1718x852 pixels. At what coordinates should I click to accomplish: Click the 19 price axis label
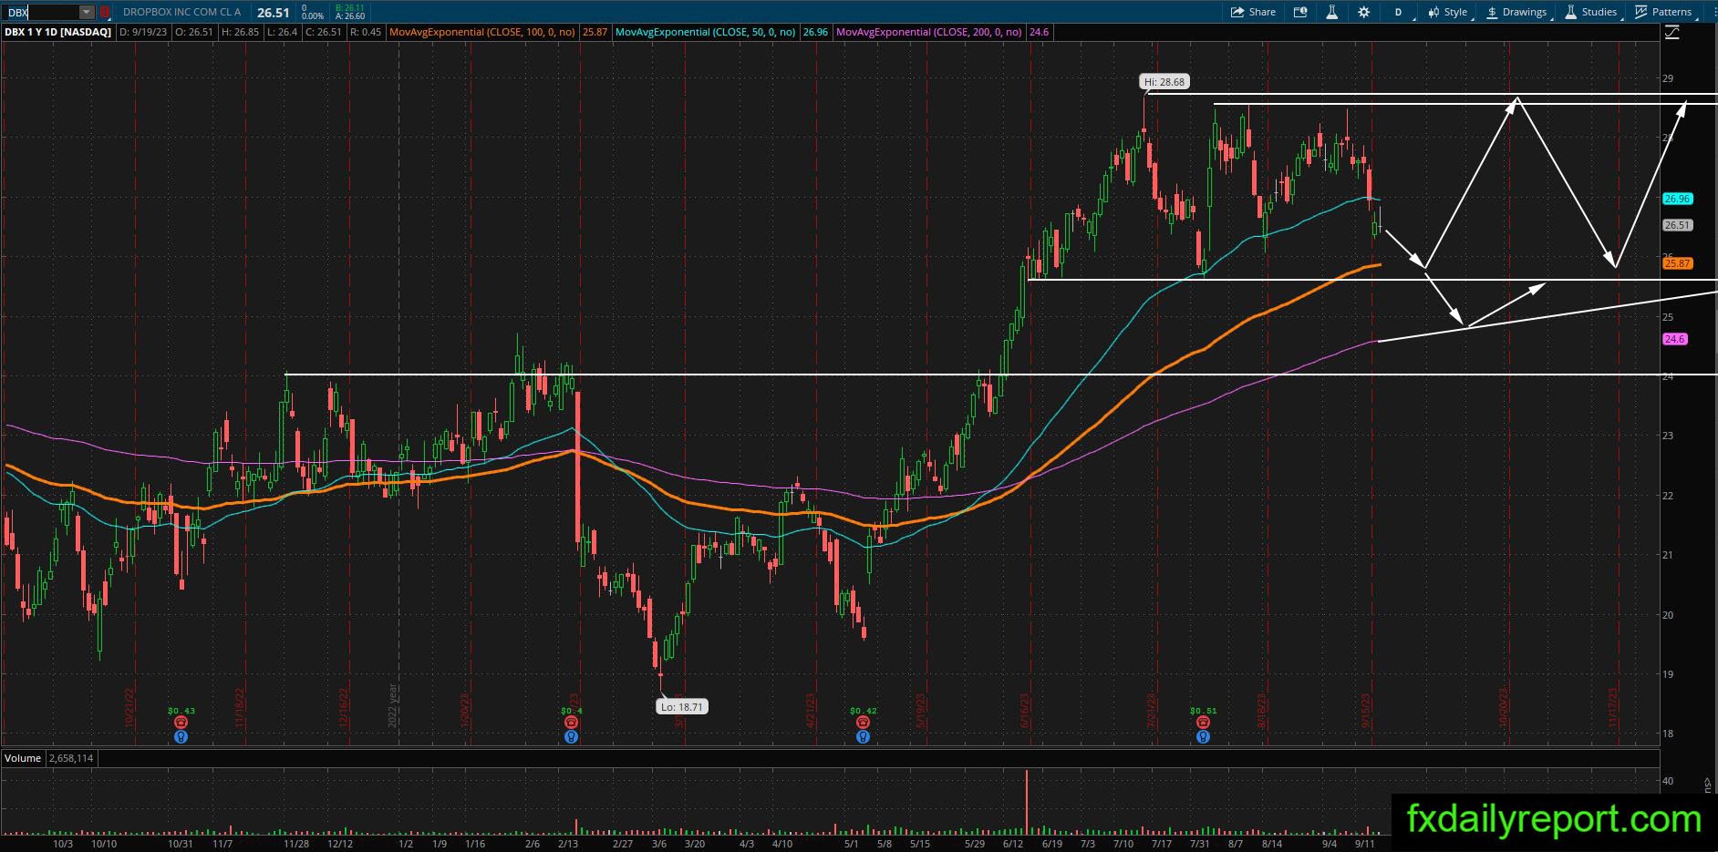pyautogui.click(x=1669, y=674)
